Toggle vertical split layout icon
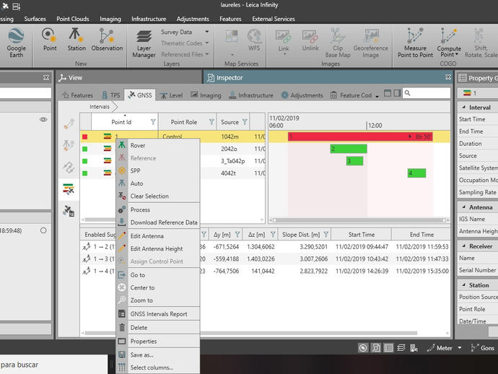The height and width of the screenshot is (374, 498). click(397, 93)
